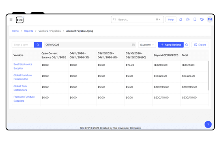
Task: Open the hamburger menu
Action: 11,19
